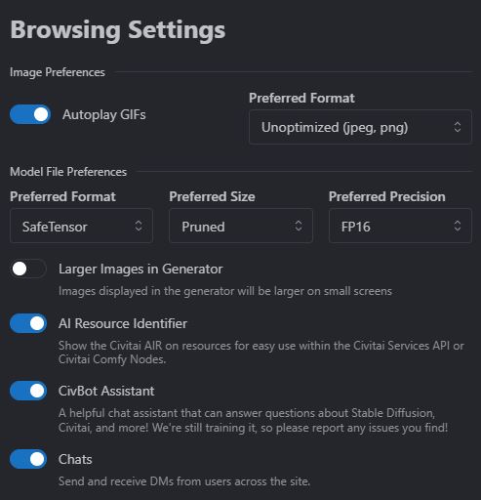Disable the CivBot Assistant switch
481x500 pixels.
tap(28, 391)
